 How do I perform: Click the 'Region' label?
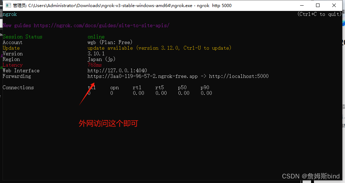tap(11, 60)
